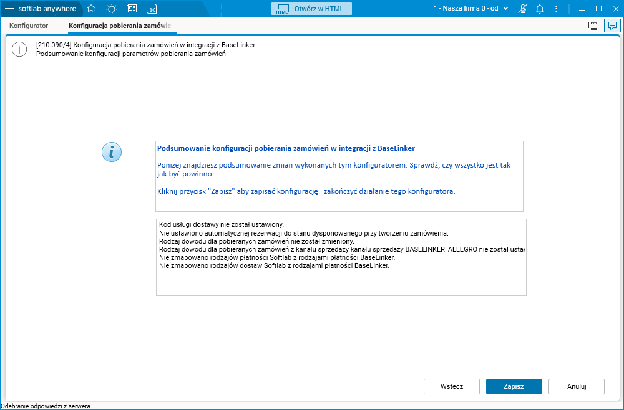Open the news panel icon
The width and height of the screenshot is (624, 410).
point(131,9)
